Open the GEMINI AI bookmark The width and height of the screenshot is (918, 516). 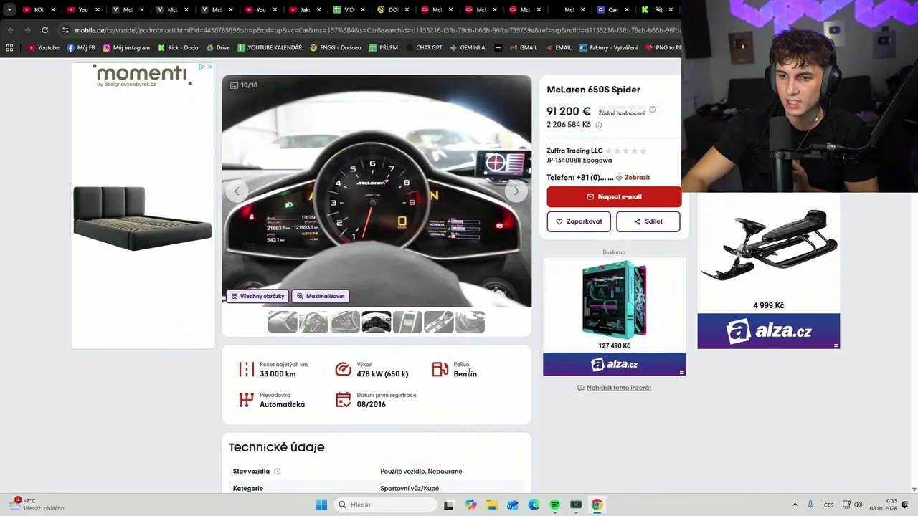(468, 48)
